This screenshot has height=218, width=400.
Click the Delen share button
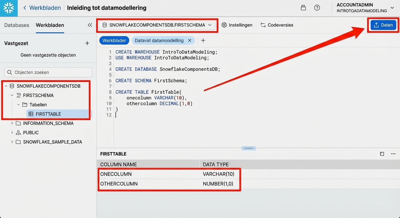(x=383, y=25)
